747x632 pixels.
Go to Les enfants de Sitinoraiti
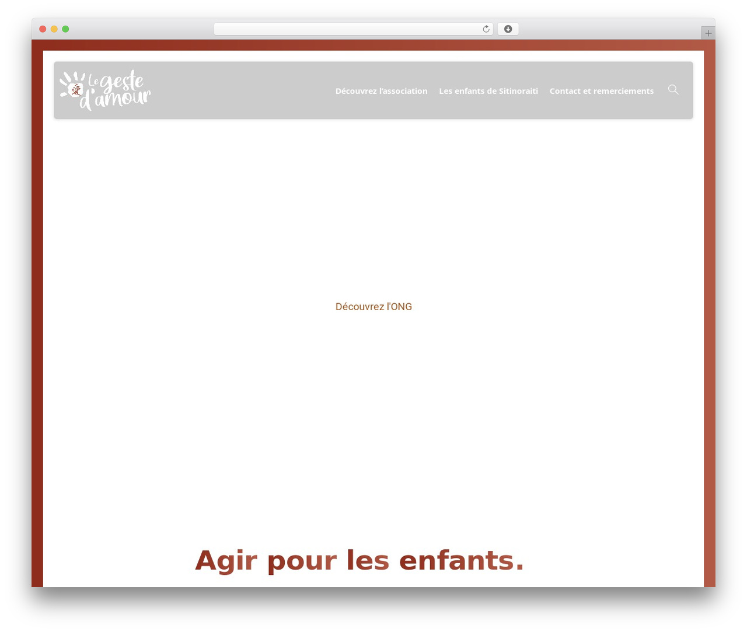click(x=488, y=91)
